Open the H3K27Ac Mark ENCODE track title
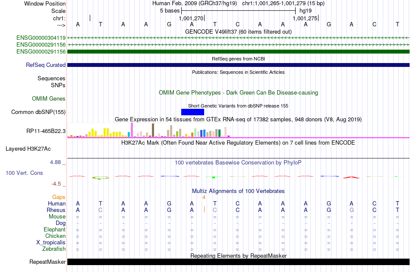This screenshot has width=410, height=272. 238,143
